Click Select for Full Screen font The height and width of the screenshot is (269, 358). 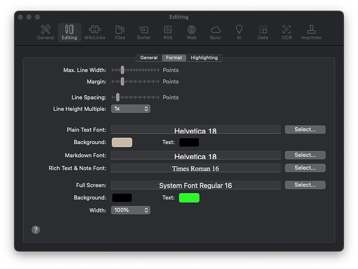[305, 185]
